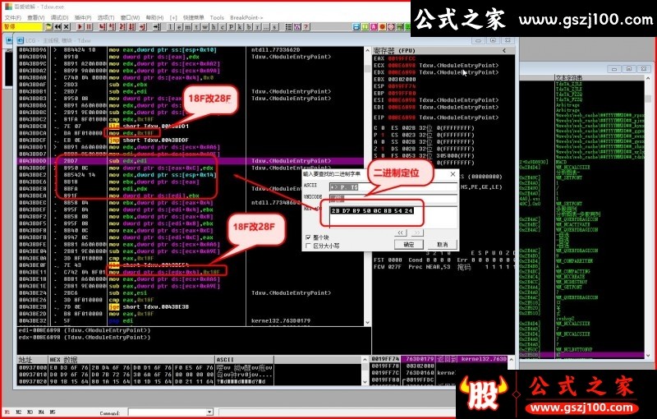Open Call stack with the k button

click(x=240, y=27)
